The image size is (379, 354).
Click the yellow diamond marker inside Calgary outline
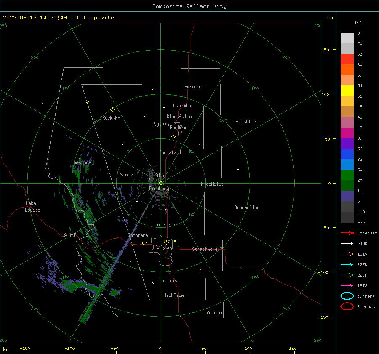(166, 242)
